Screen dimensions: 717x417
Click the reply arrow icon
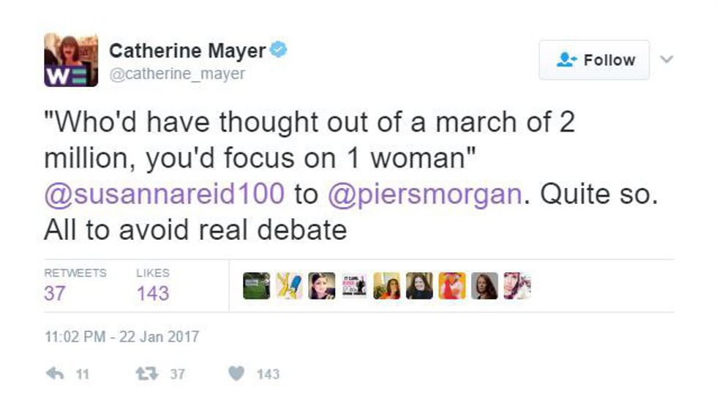(x=55, y=374)
